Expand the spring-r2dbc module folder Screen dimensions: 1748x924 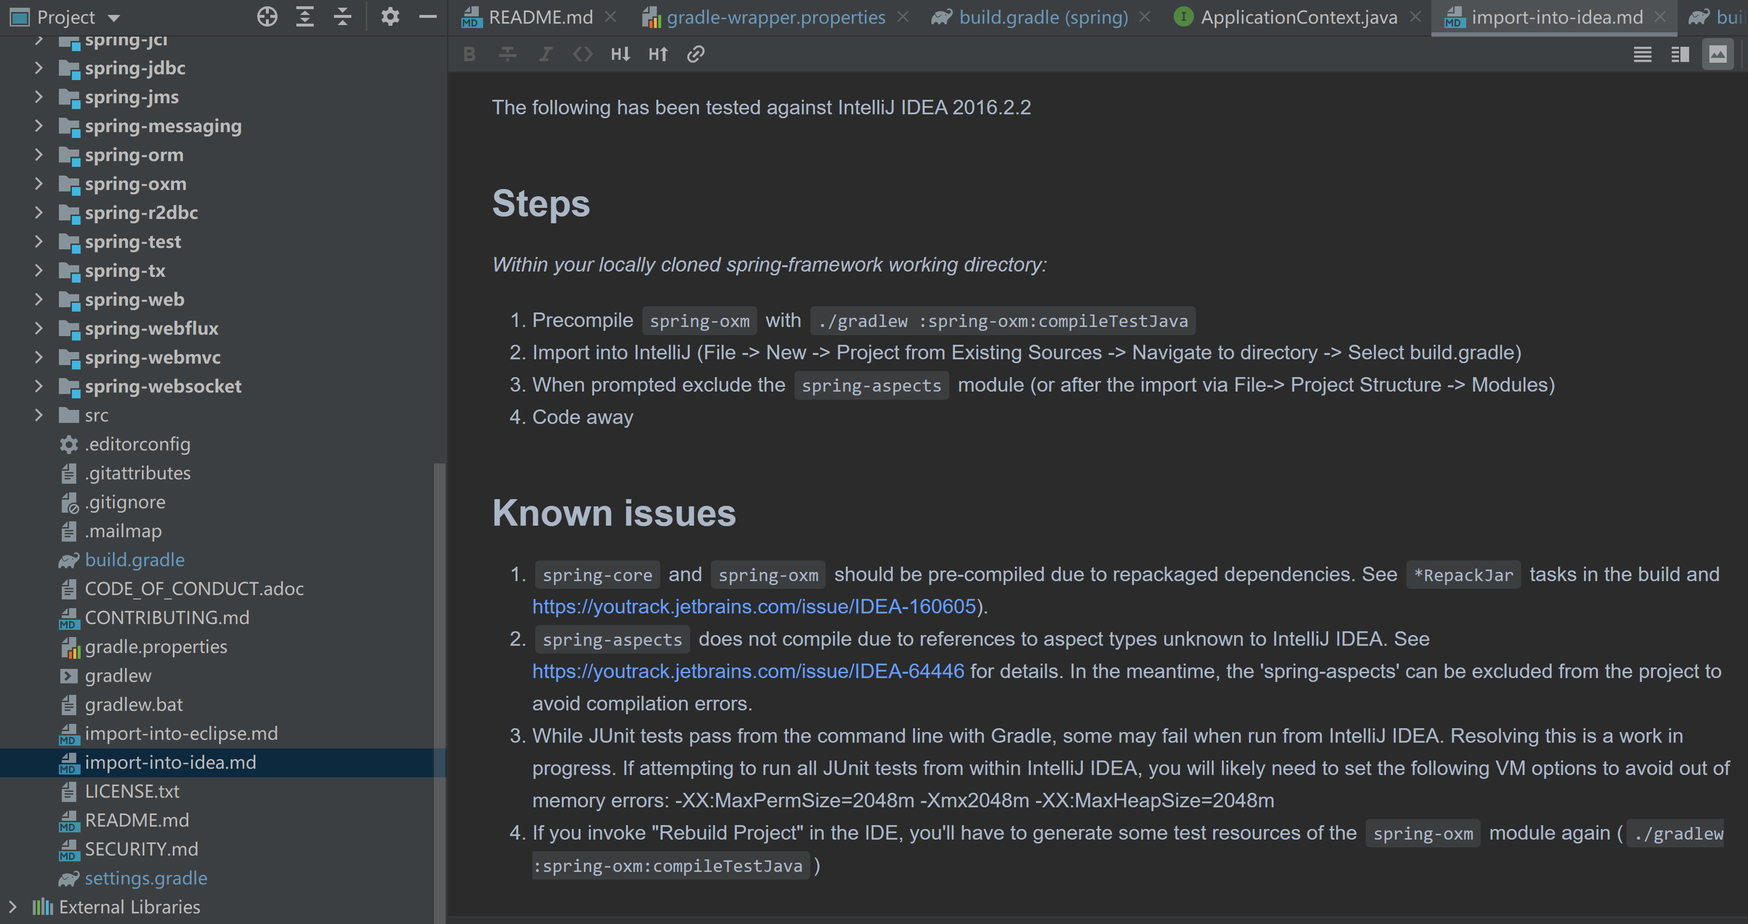[x=39, y=213]
